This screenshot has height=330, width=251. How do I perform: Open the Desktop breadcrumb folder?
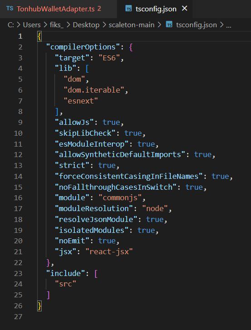click(x=86, y=25)
